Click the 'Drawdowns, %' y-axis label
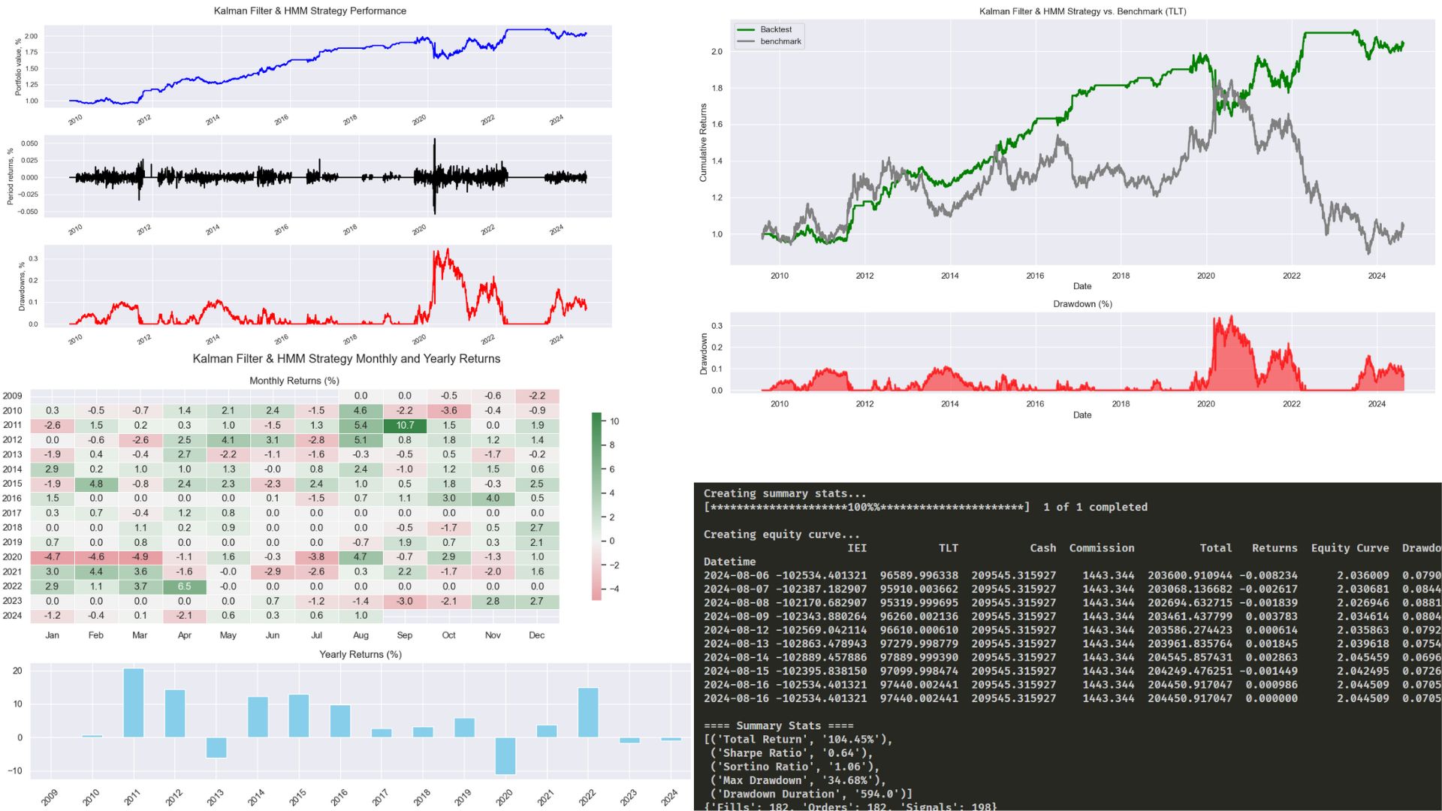1442x811 pixels. [x=22, y=287]
